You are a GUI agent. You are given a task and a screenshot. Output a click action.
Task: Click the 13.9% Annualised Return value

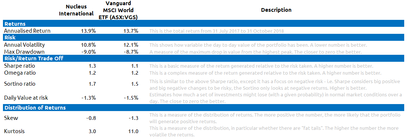[x=89, y=31]
